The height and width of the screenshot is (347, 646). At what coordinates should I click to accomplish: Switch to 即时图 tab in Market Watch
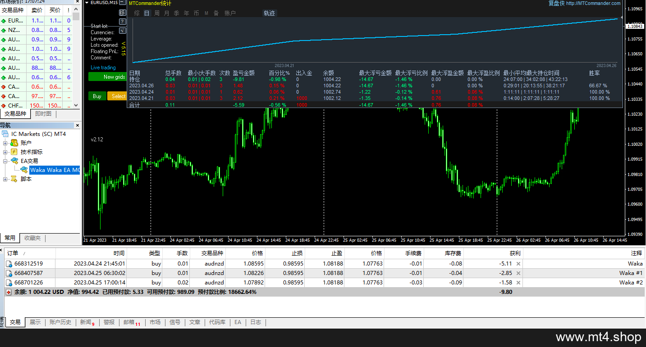(43, 114)
